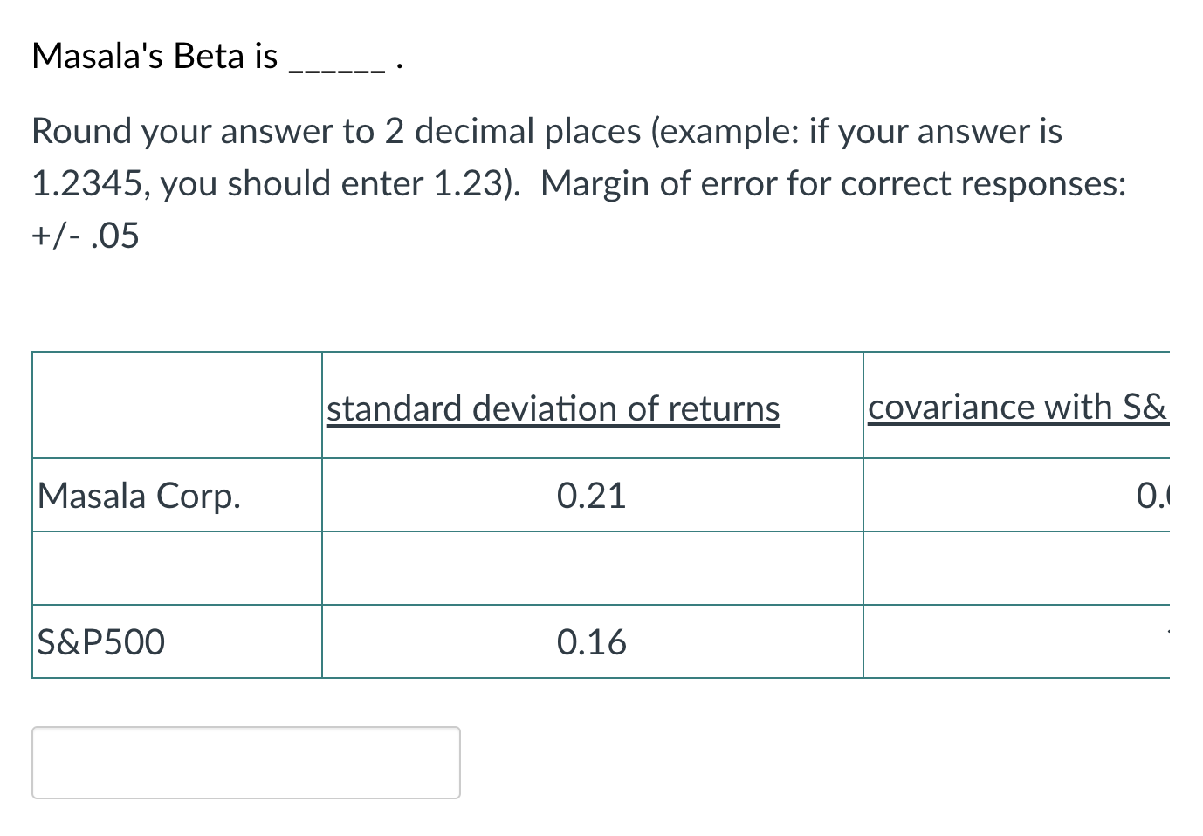Select the 0.21 standard deviation value
This screenshot has height=836, width=1203.
click(x=593, y=495)
